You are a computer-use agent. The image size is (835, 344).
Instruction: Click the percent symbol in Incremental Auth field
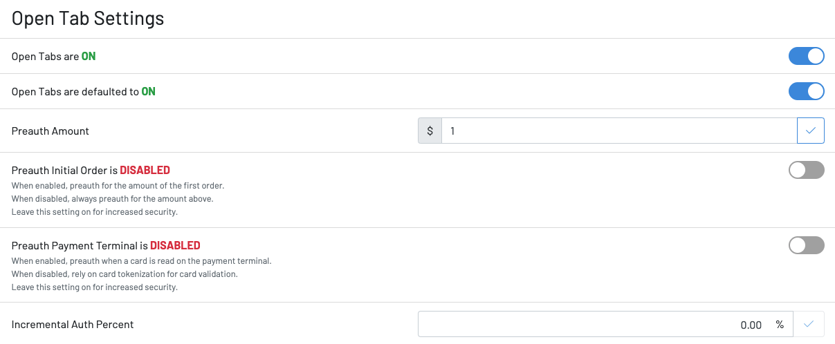tap(780, 325)
